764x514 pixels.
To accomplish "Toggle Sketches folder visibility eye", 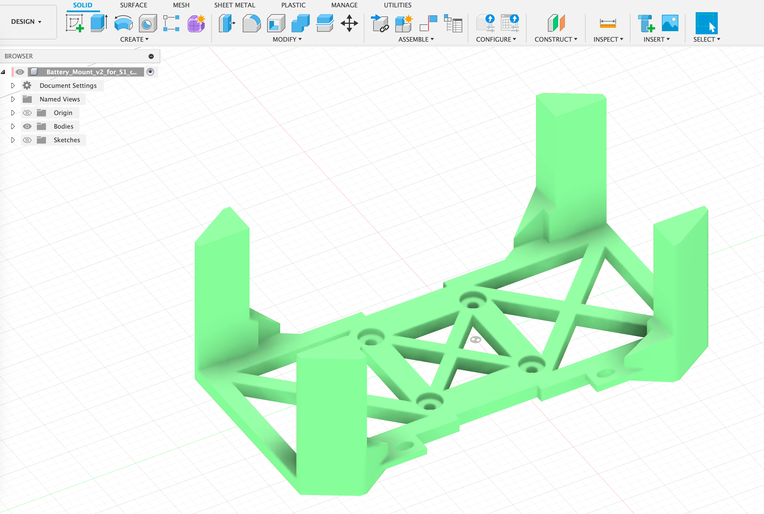I will click(x=27, y=140).
